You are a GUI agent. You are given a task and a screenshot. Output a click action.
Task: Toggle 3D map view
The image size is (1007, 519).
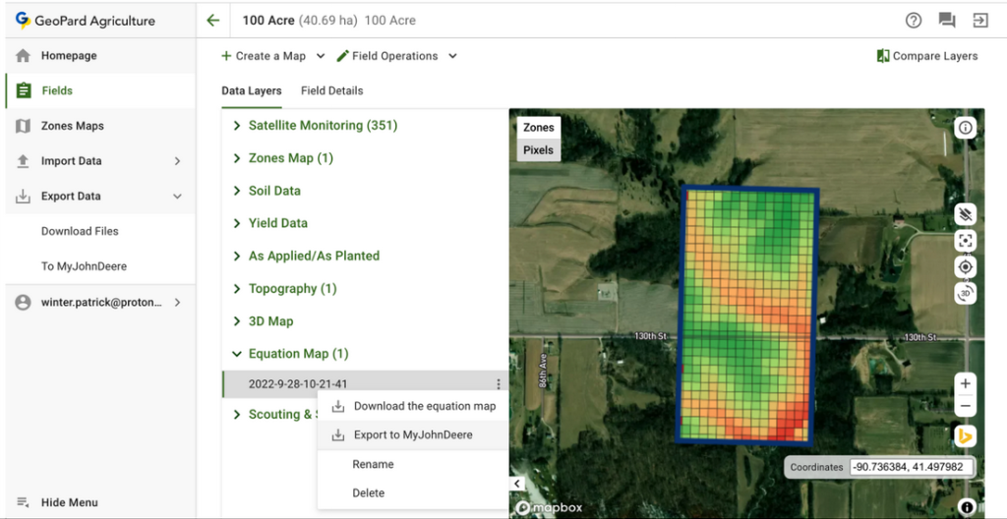click(966, 293)
